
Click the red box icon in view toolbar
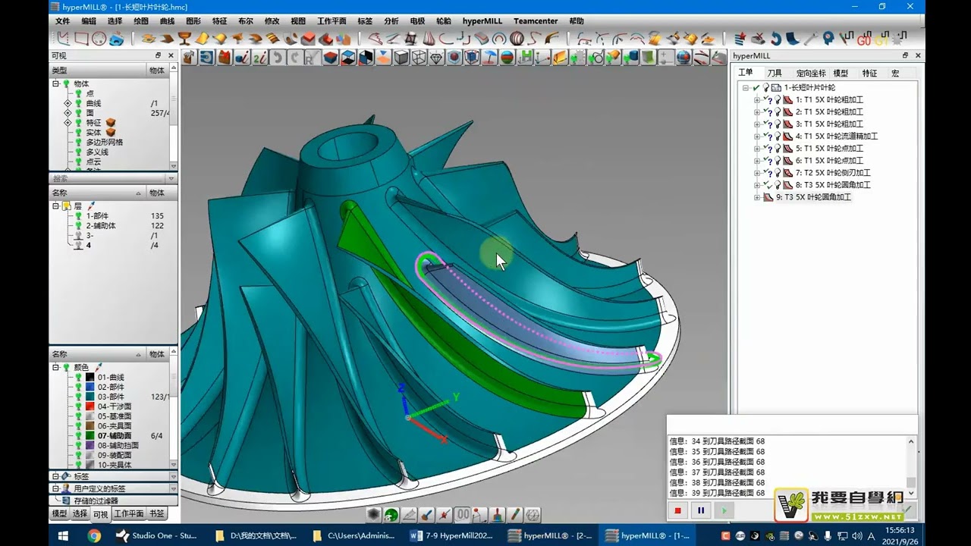224,58
